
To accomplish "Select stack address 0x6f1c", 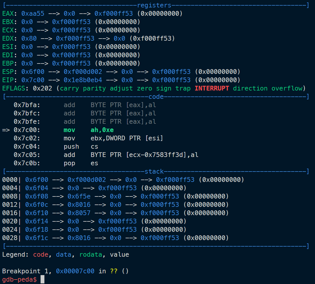I will coord(37,238).
